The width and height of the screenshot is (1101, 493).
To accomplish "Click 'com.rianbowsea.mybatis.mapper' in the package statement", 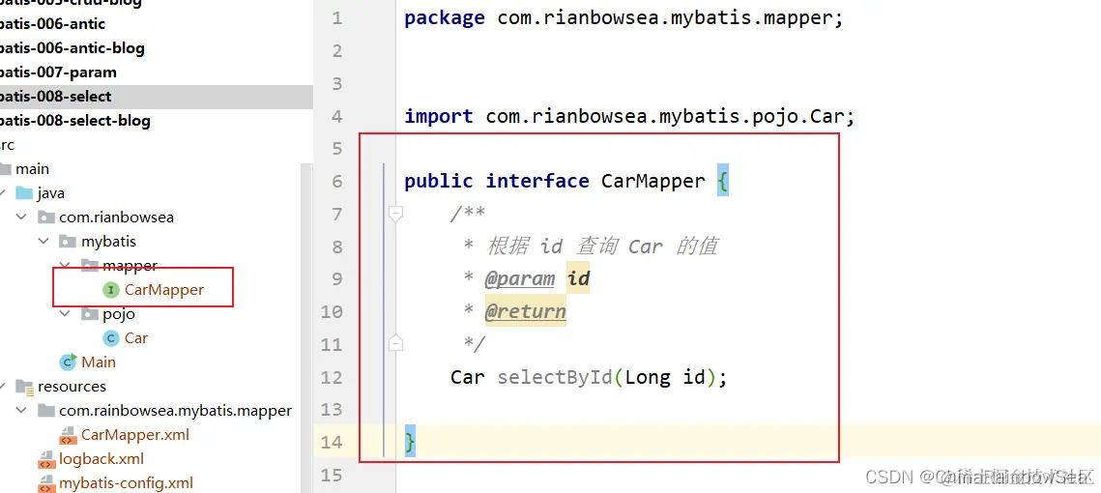I will tap(663, 18).
